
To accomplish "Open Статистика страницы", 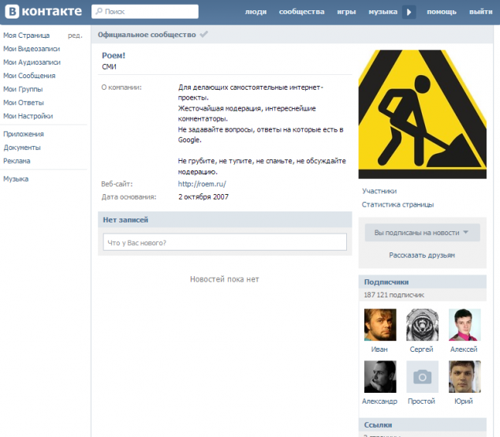I will tap(397, 204).
